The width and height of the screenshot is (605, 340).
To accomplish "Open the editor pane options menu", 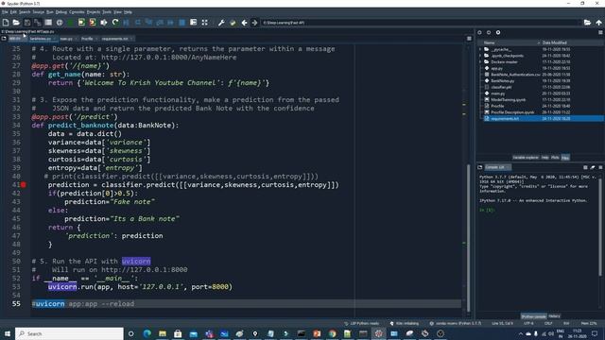I will point(469,39).
